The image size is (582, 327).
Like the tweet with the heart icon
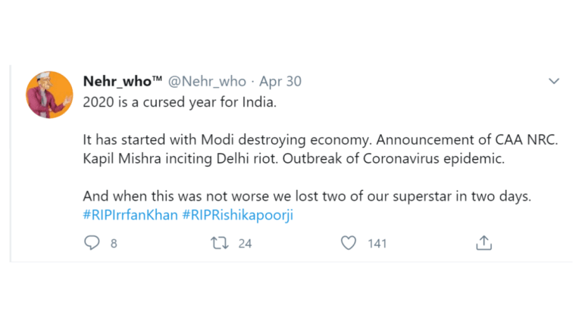point(348,243)
